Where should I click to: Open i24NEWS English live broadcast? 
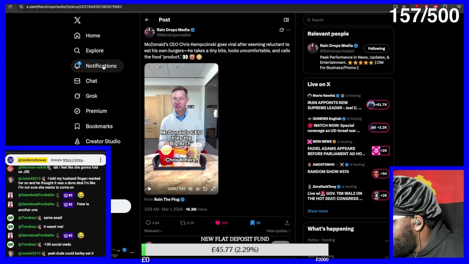click(x=333, y=128)
